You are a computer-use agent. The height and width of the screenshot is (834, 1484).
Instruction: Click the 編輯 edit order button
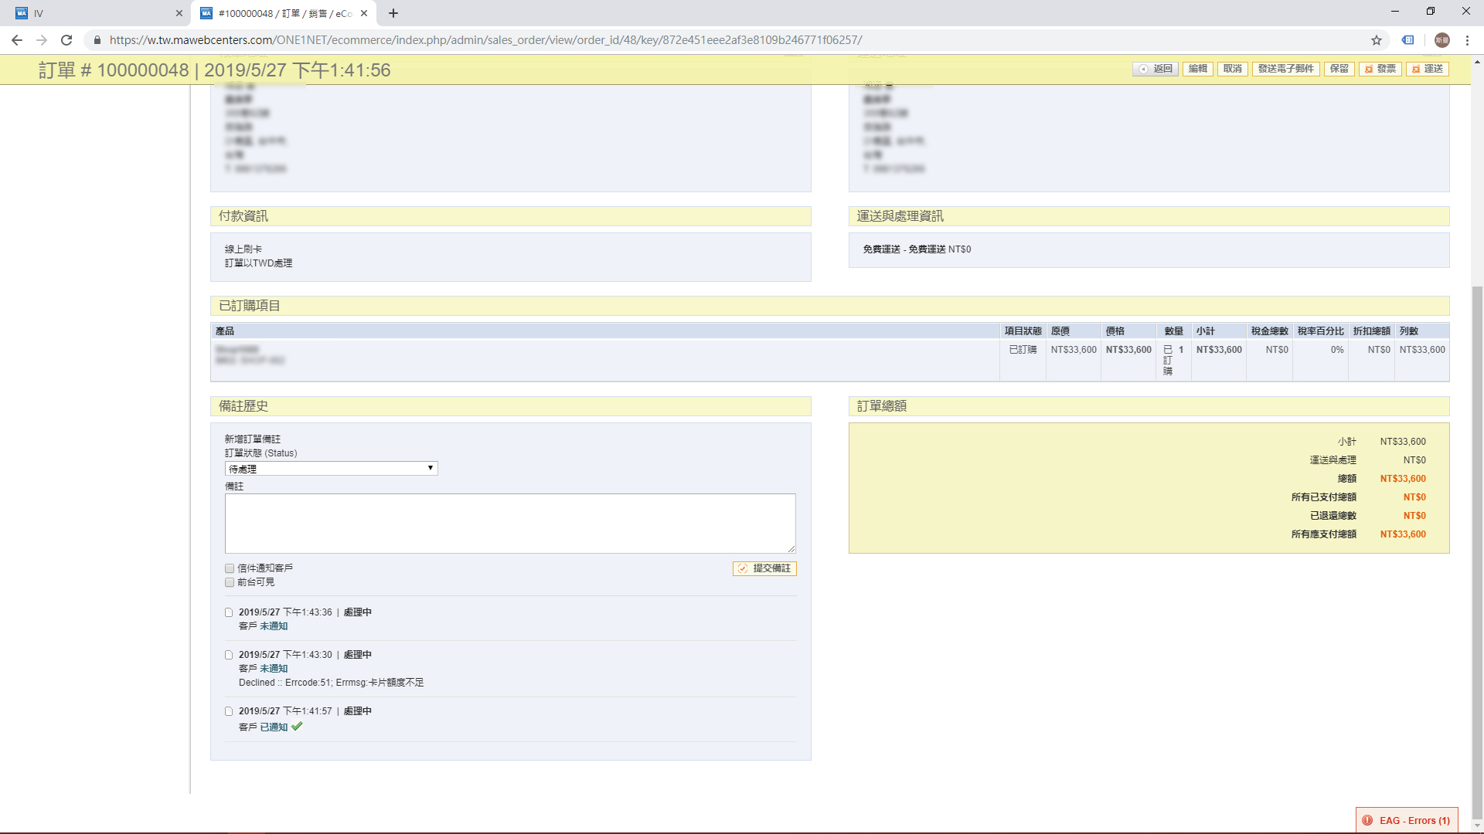click(x=1197, y=69)
